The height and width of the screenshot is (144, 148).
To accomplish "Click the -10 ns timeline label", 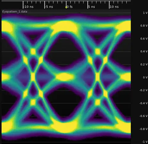I will click(x=28, y=7).
